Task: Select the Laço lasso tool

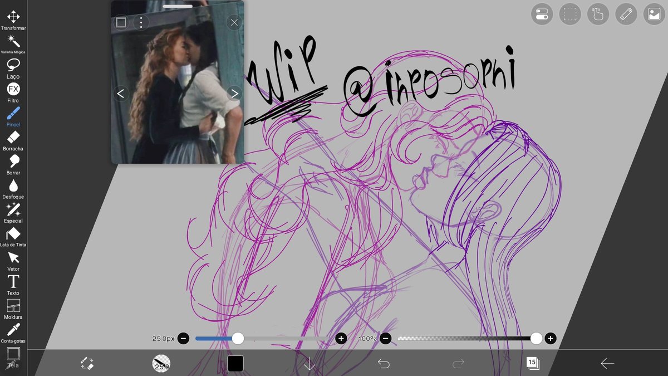Action: pyautogui.click(x=13, y=69)
